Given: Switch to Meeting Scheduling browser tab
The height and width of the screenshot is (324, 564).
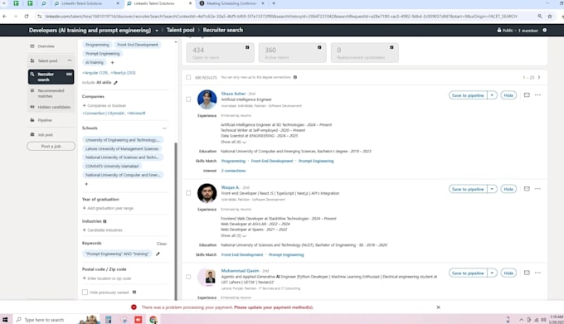Looking at the screenshot, I should pyautogui.click(x=231, y=3).
